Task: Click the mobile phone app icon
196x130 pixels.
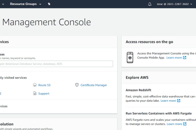Action: (x=130, y=58)
